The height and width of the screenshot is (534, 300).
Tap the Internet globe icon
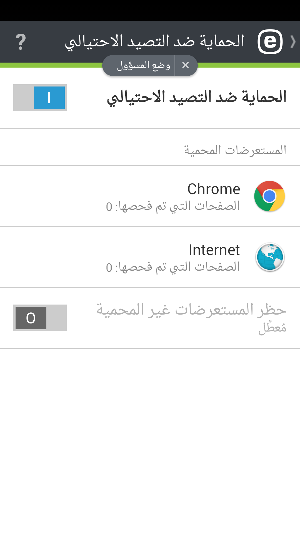pyautogui.click(x=270, y=257)
